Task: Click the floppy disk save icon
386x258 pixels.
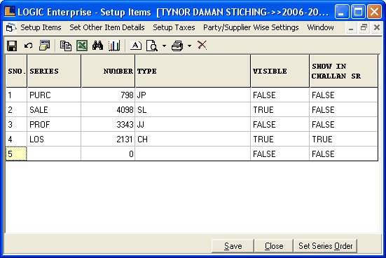Action: (12, 46)
